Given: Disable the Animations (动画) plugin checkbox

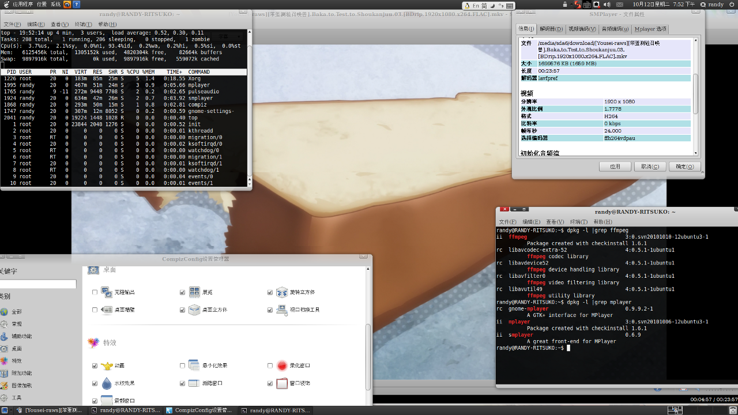Looking at the screenshot, I should click(95, 365).
